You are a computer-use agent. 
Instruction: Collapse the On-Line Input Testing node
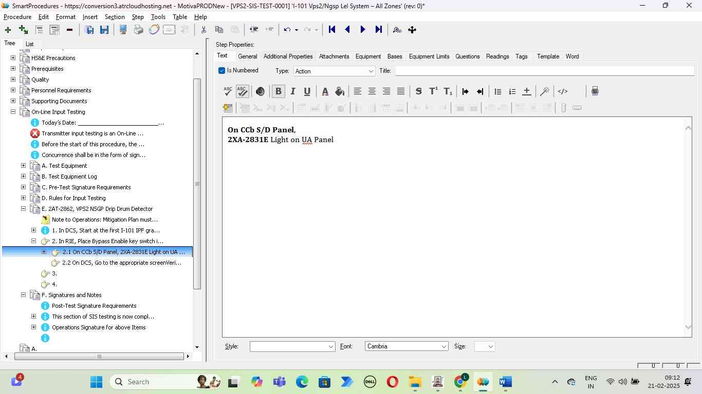pos(13,112)
